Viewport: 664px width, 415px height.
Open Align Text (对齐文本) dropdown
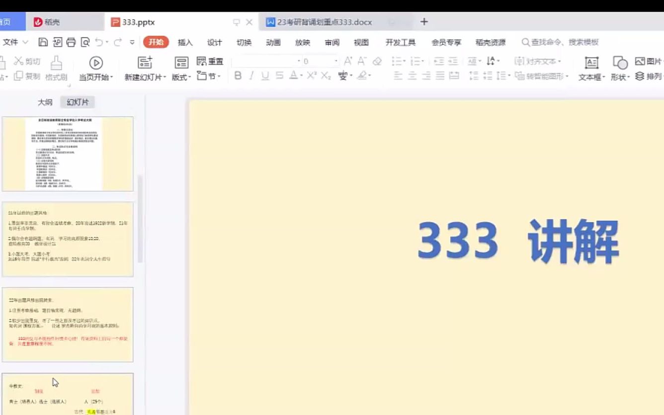tap(538, 61)
